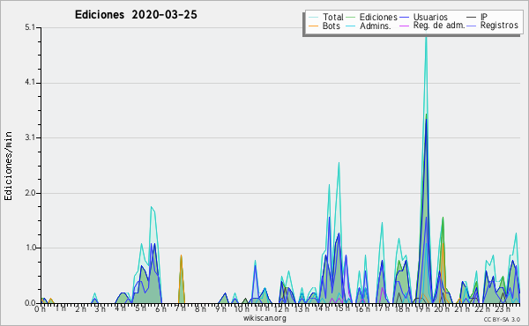The image size is (529, 326).
Task: Click the green Ediciones legend line swatch
Action: [351, 18]
